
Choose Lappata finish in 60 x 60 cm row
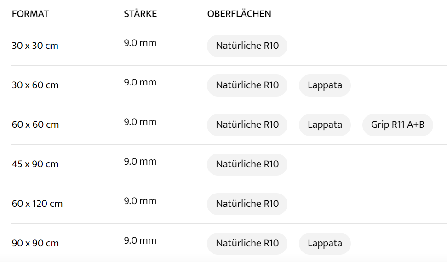(325, 125)
